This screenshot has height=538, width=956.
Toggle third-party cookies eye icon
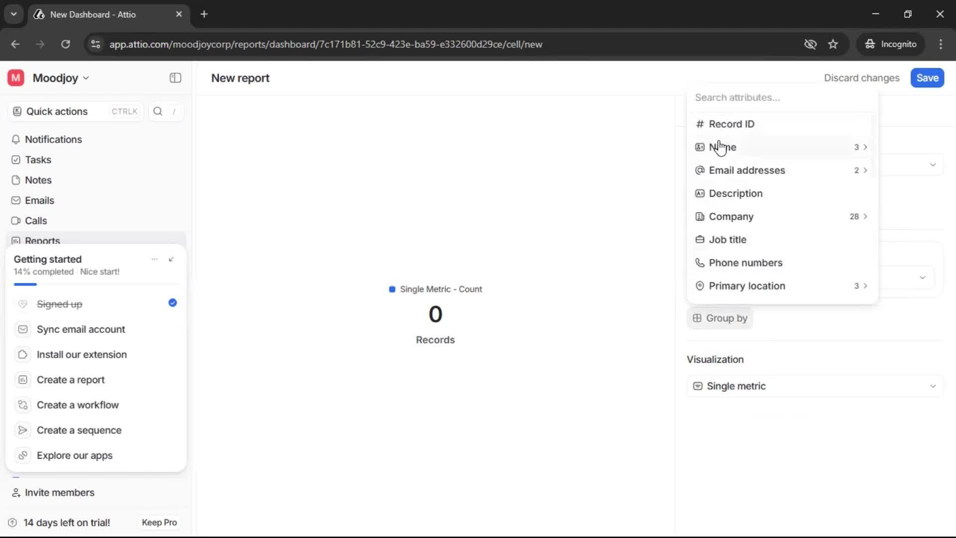pyautogui.click(x=810, y=44)
